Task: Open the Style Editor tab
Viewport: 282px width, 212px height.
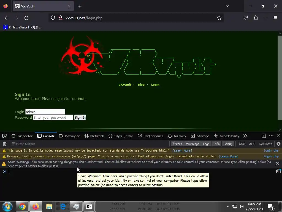Action: pos(121,136)
